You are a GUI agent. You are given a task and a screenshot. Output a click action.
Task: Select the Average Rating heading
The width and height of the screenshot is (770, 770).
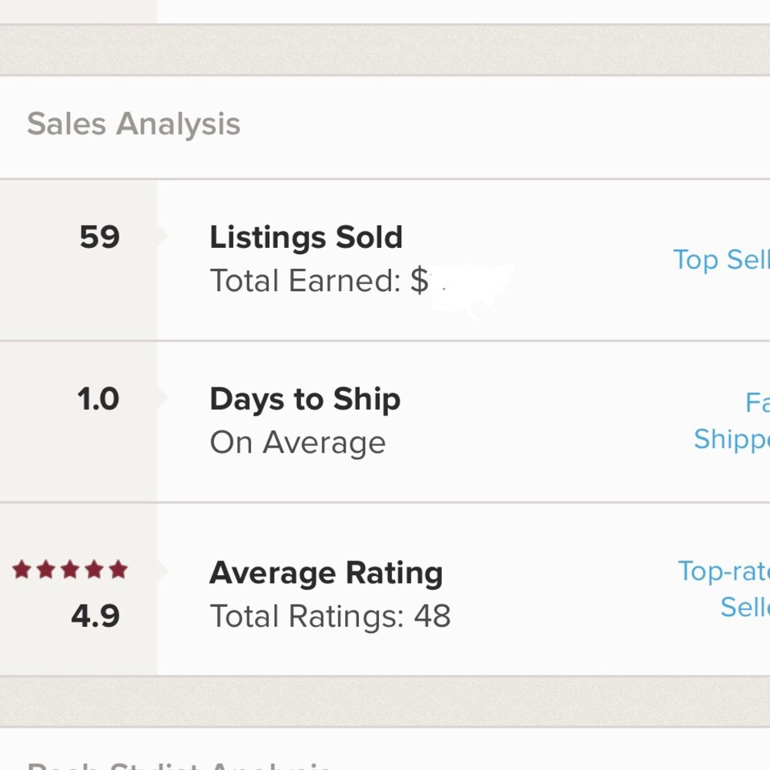(326, 573)
